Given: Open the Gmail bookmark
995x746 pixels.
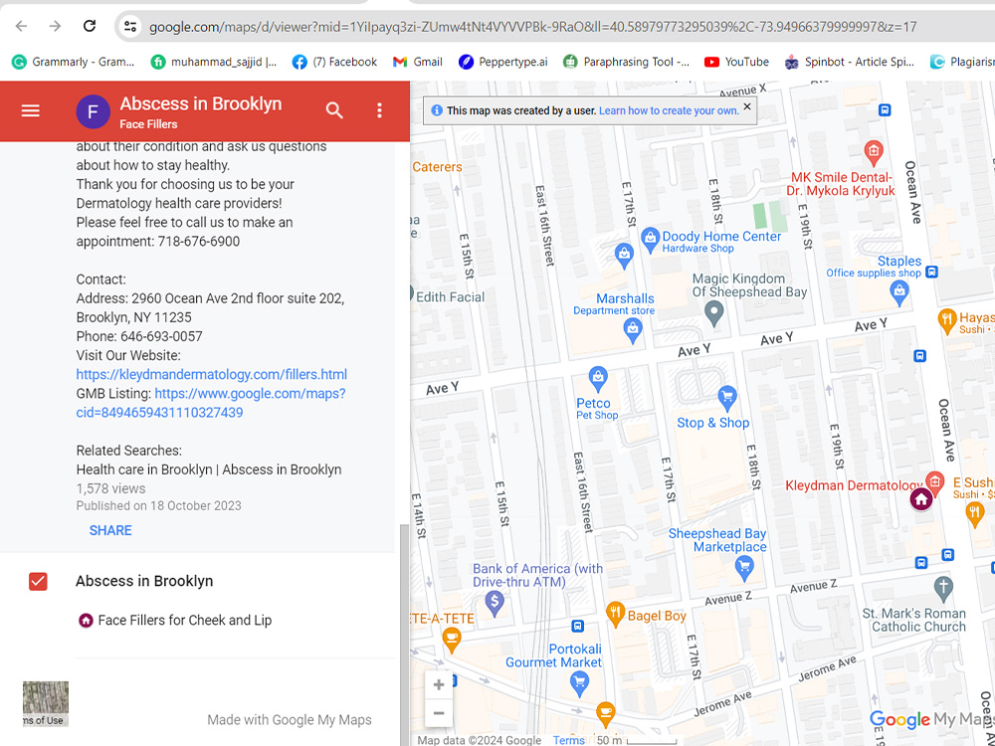Looking at the screenshot, I should pyautogui.click(x=418, y=62).
